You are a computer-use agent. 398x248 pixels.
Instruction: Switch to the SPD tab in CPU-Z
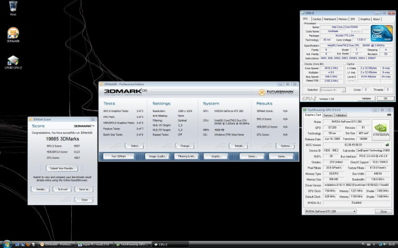coord(353,19)
